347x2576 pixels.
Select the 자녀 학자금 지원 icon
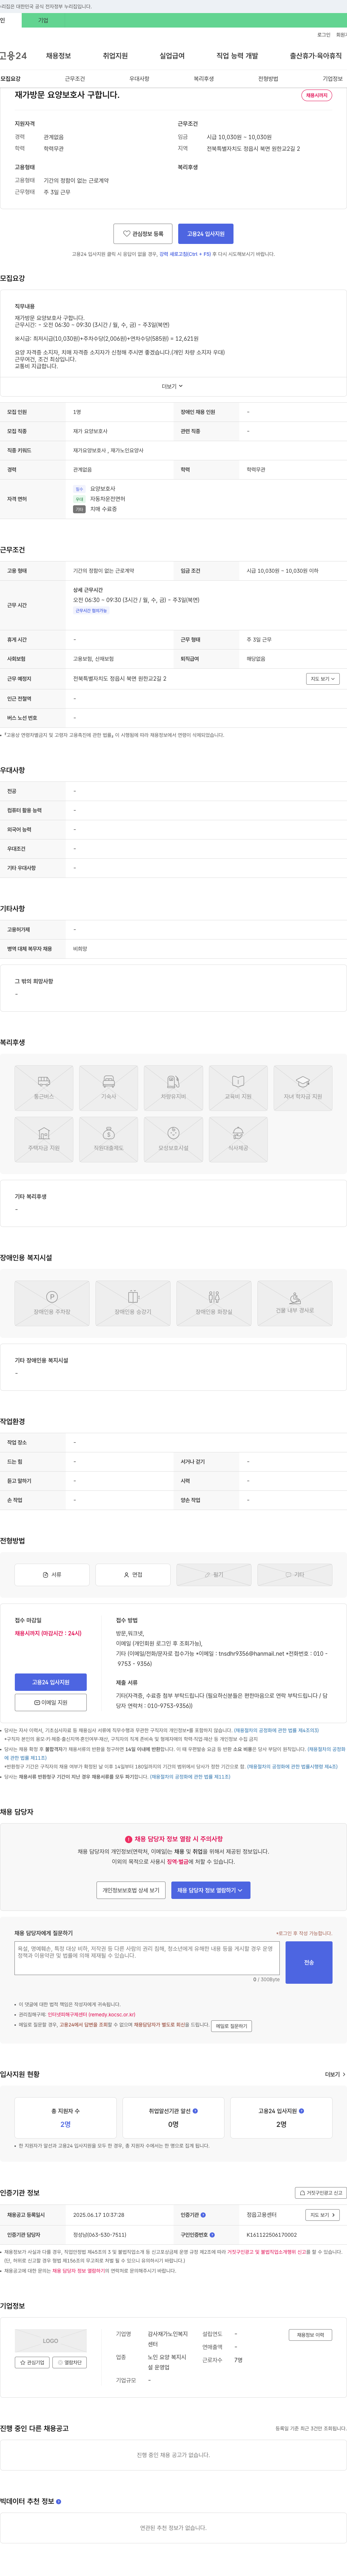tap(303, 1089)
